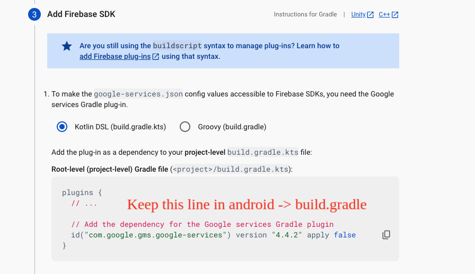475x274 pixels.
Task: Click the google-services.json inline code text
Action: 138,94
